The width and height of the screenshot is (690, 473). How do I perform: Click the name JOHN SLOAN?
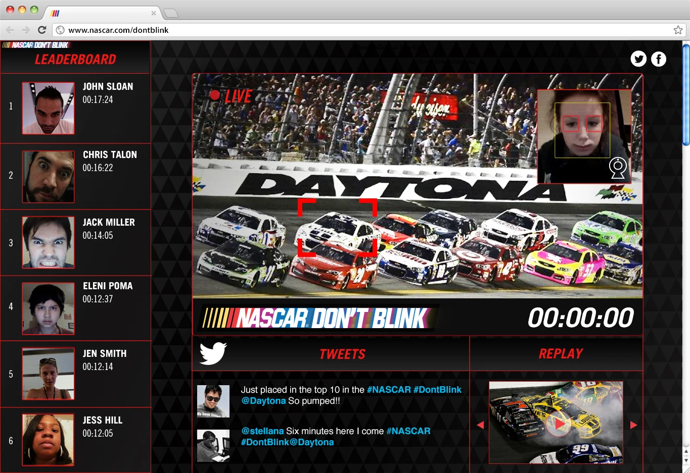click(x=108, y=87)
